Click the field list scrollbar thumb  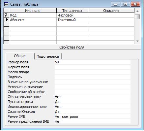(x=137, y=16)
